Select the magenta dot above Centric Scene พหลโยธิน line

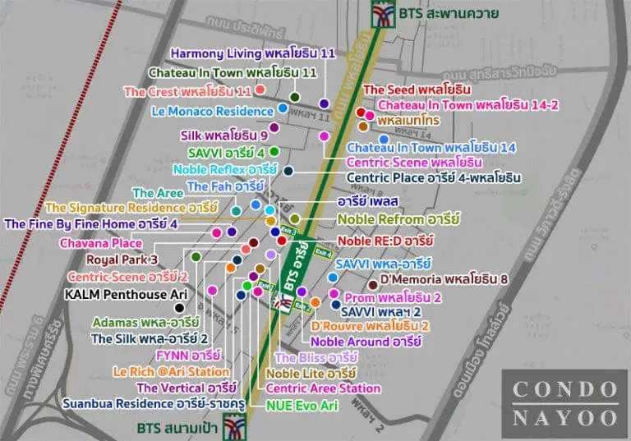point(324,136)
